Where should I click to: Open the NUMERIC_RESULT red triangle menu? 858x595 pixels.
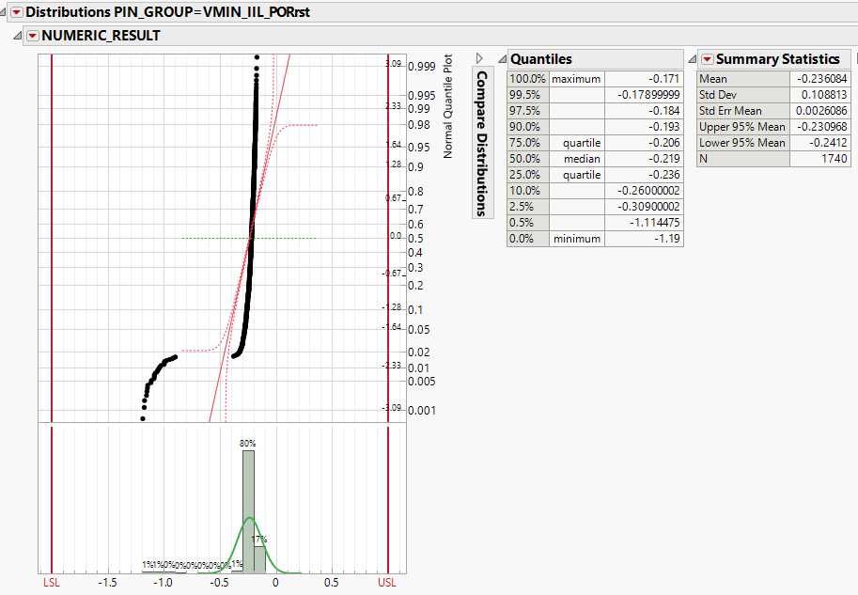coord(35,35)
